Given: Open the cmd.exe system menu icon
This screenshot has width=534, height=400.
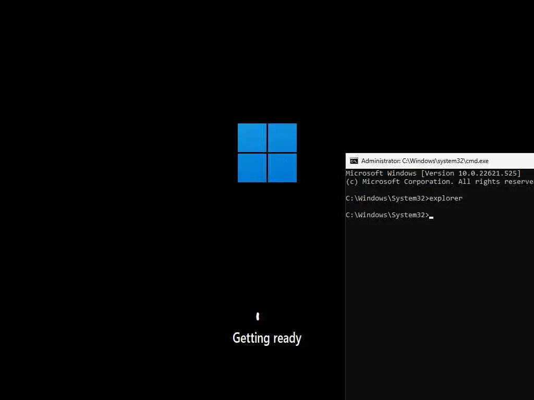Looking at the screenshot, I should point(354,161).
